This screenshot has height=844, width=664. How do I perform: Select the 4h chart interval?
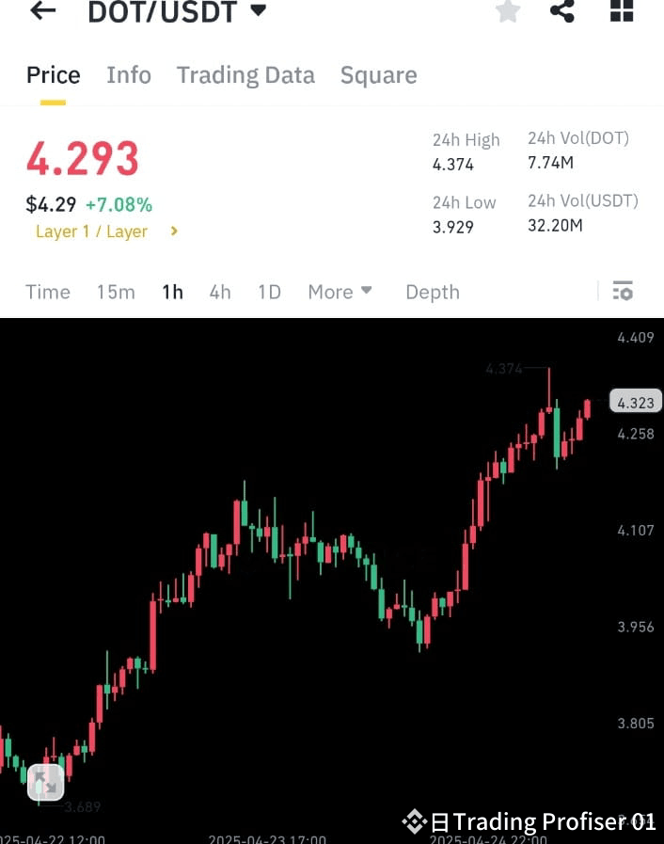click(219, 292)
